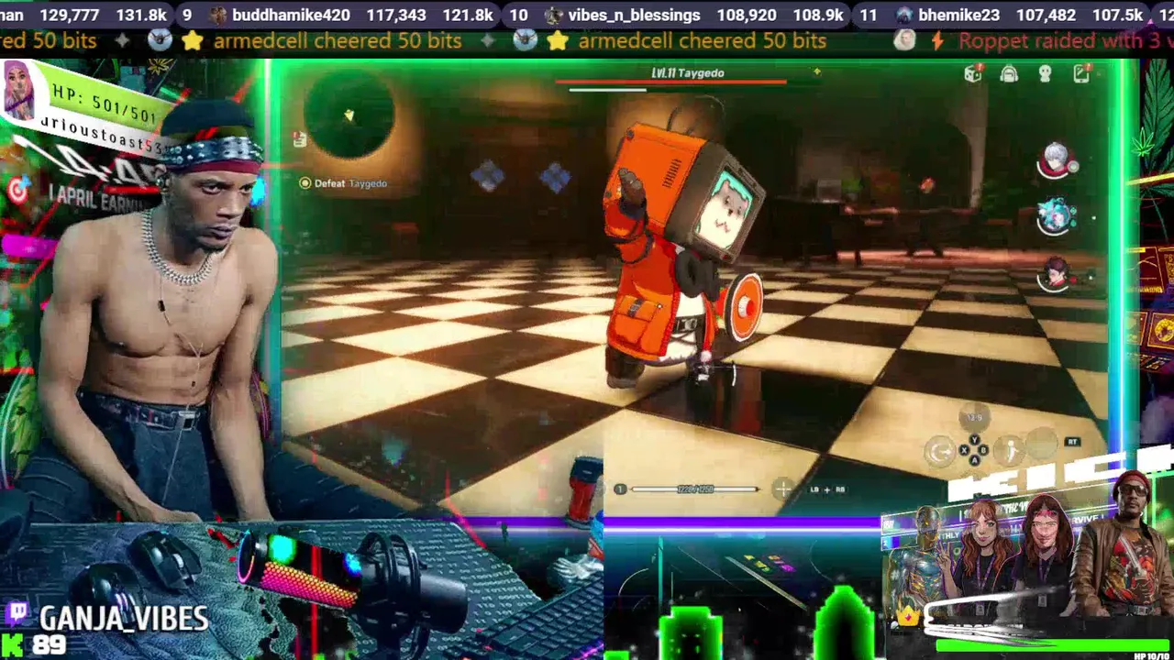Click the pink-haired avatar at top left
The width and height of the screenshot is (1174, 660).
[x=18, y=92]
